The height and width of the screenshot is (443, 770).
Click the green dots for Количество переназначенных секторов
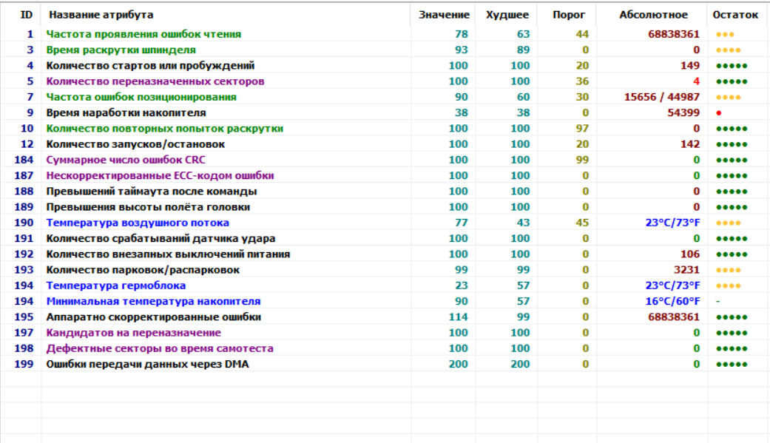coord(732,81)
